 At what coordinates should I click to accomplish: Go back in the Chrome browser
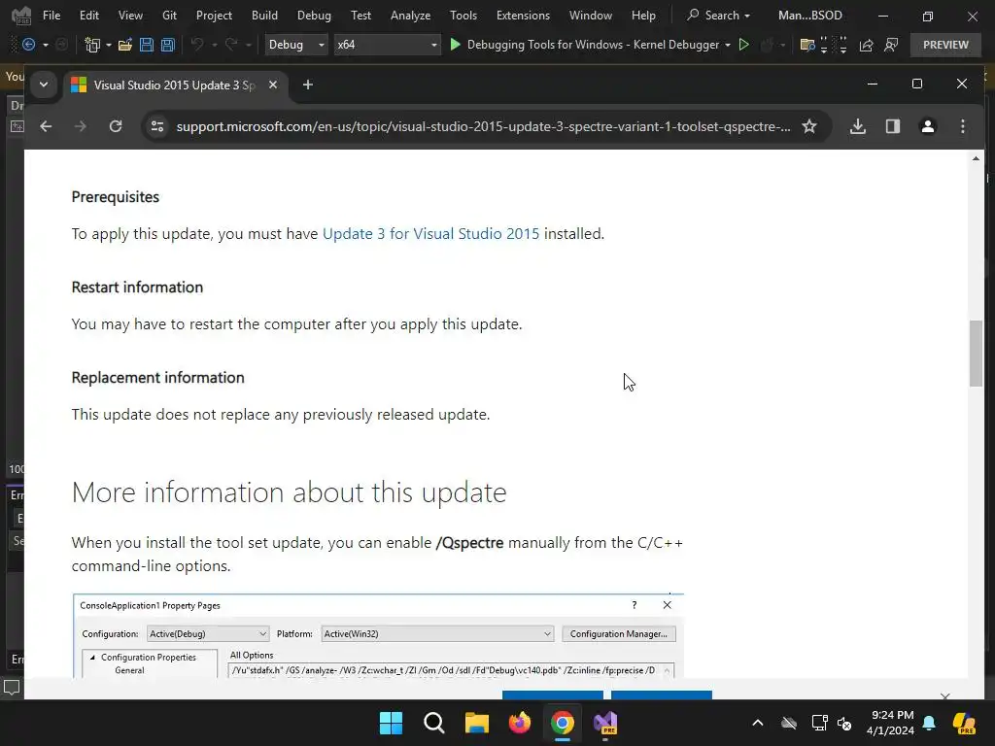[46, 126]
